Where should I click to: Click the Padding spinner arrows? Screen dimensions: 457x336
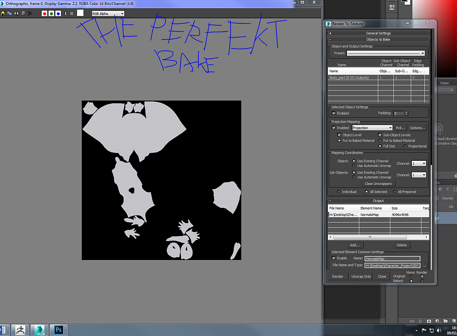[x=406, y=113]
